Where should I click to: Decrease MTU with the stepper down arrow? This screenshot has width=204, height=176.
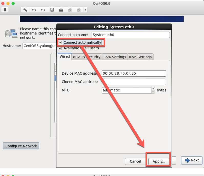point(153,92)
